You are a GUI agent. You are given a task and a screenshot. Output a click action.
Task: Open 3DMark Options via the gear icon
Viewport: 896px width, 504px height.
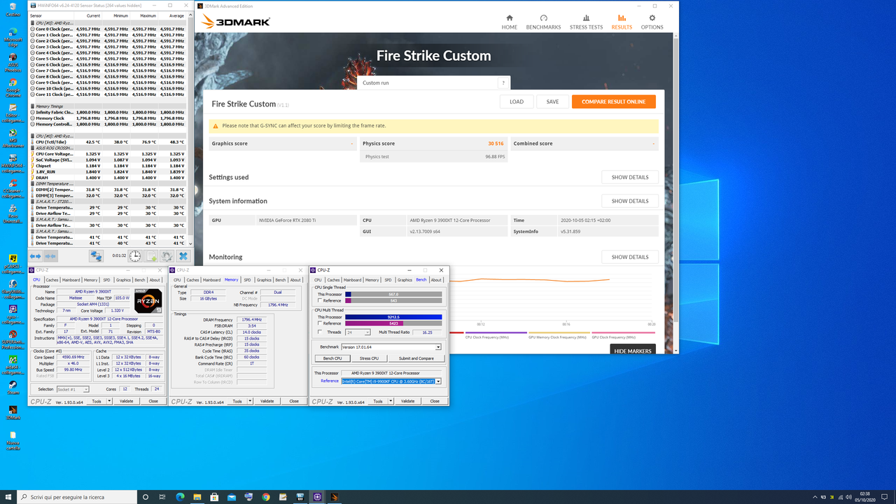tap(652, 22)
